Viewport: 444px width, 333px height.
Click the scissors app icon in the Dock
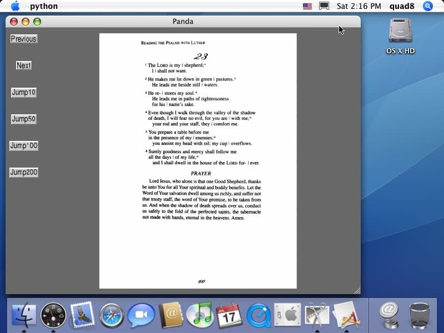tap(317, 315)
